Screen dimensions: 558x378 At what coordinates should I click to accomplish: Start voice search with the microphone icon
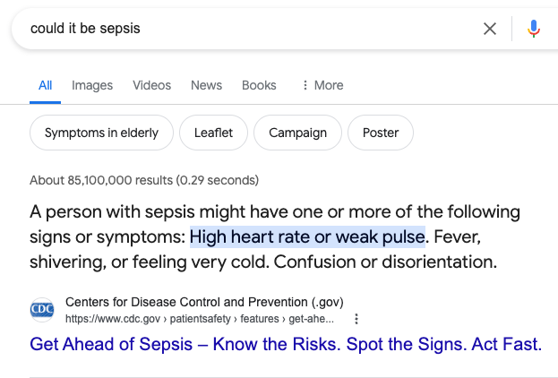point(534,29)
